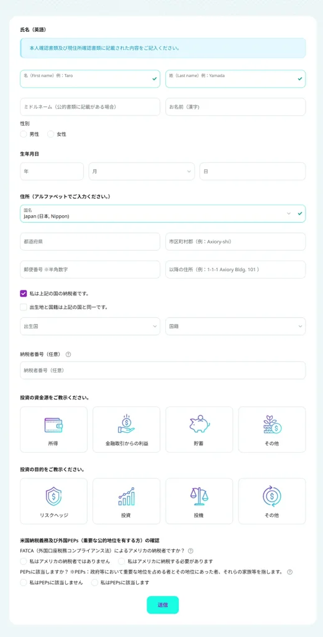Select 私はPEPsに該当します radio

(x=94, y=582)
